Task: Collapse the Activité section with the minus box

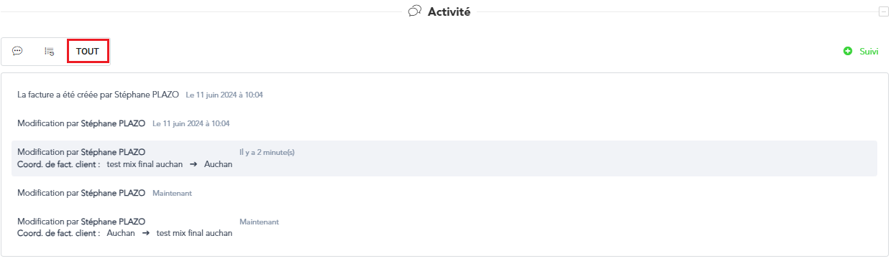Action: point(883,11)
